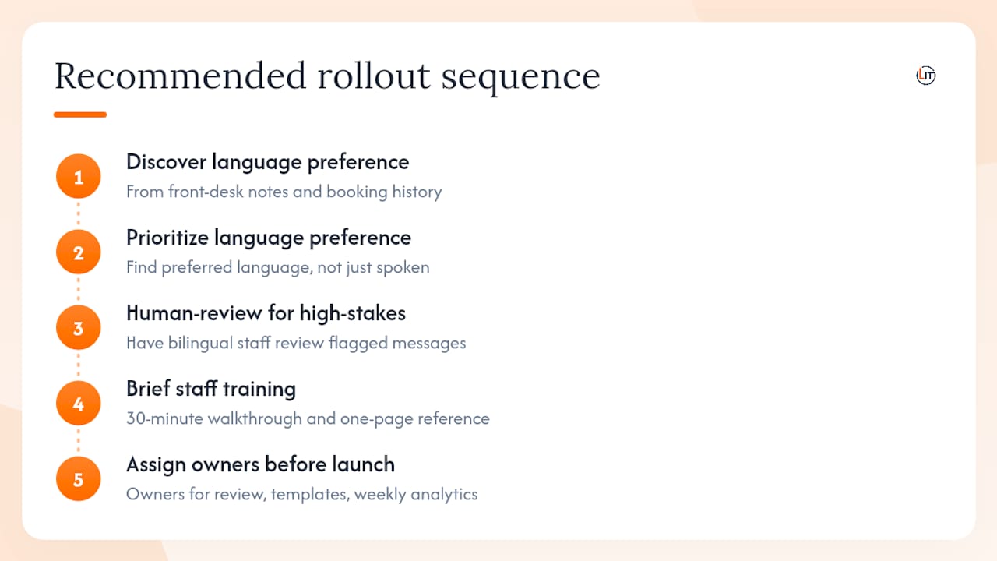
Task: Click 'From front-desk notes and booking history' text
Action: click(x=284, y=192)
